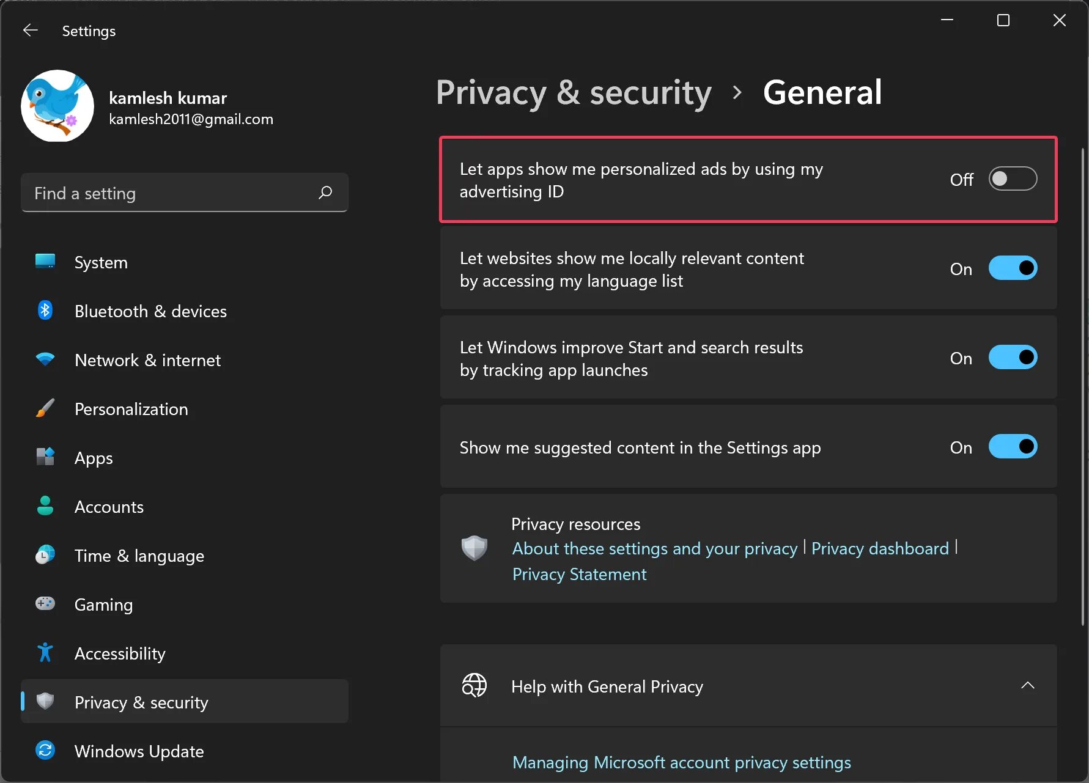Click the Find a setting search box

click(171, 193)
